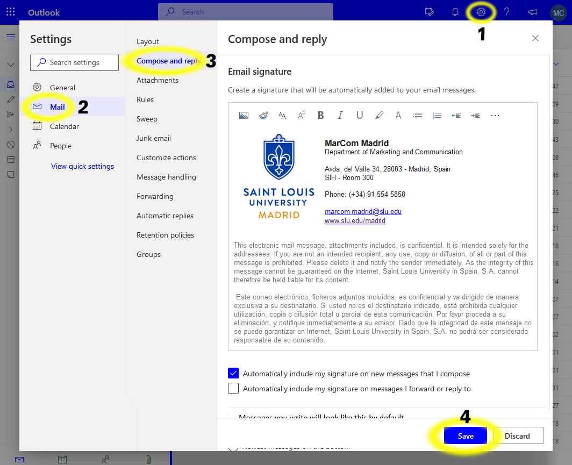
Task: Toggle Bold formatting in signature editor
Action: pos(321,115)
